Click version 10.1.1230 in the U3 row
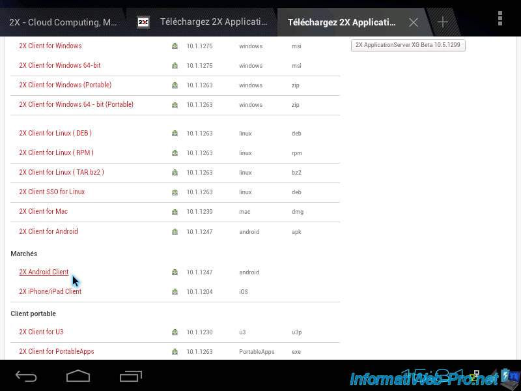The width and height of the screenshot is (521, 391). (199, 332)
